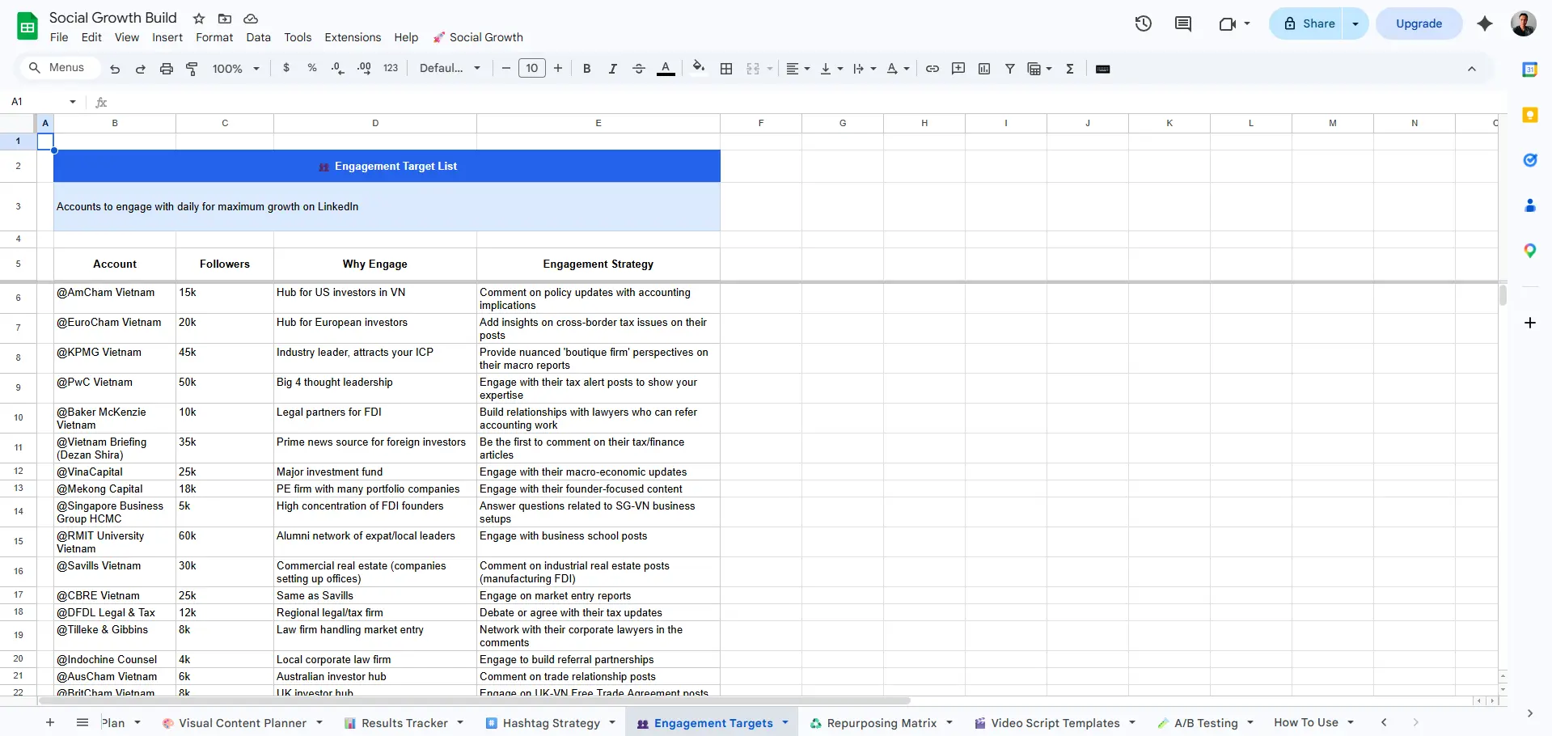Open the comment history panel

point(1183,23)
